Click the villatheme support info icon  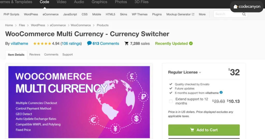[221, 92]
